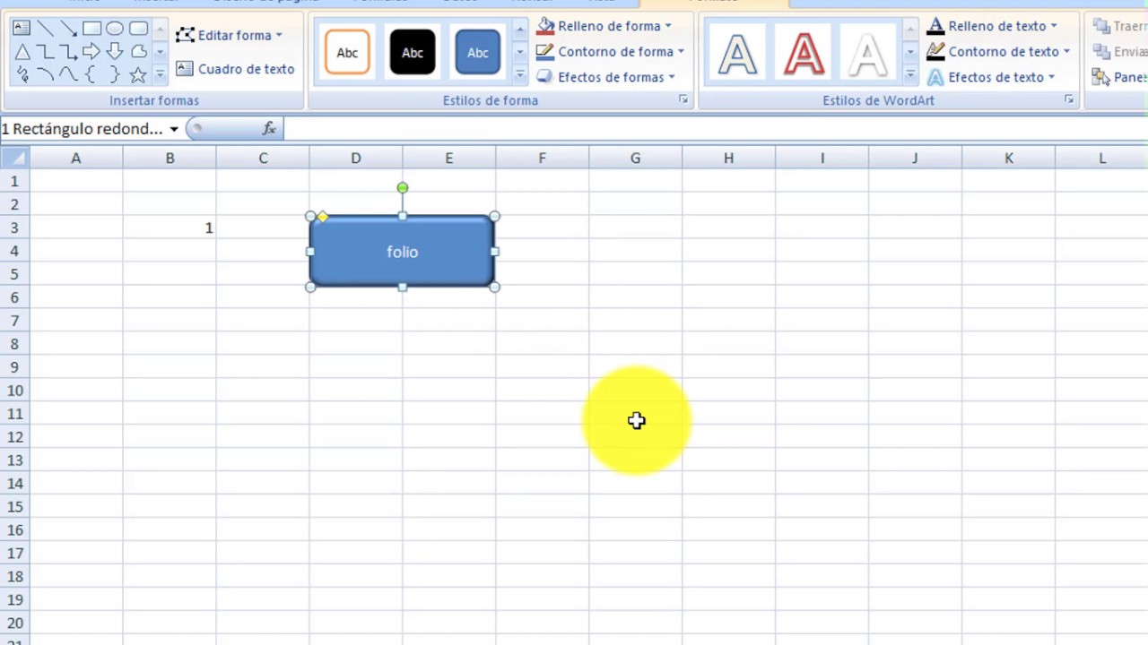Select the elbow connector shape
This screenshot has width=1148, height=645.
coord(45,51)
